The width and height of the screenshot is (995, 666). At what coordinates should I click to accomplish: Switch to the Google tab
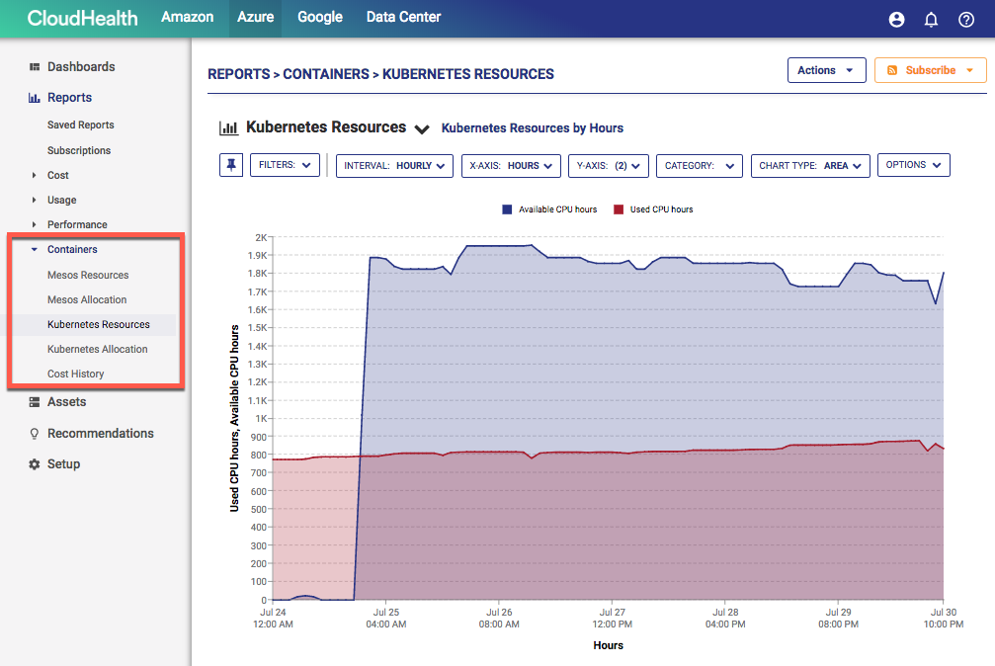pyautogui.click(x=320, y=17)
